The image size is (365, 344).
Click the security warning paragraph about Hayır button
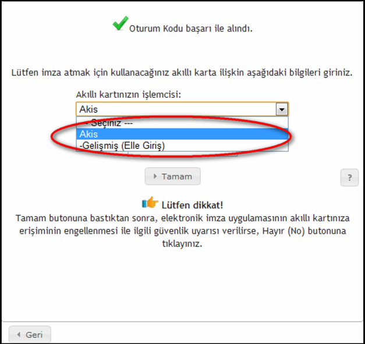(183, 231)
